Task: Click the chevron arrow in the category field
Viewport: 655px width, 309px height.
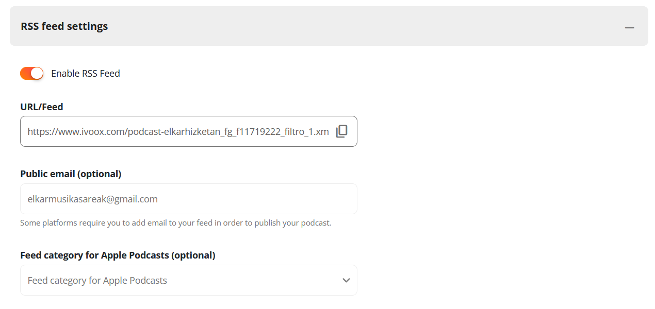Action: coord(346,280)
